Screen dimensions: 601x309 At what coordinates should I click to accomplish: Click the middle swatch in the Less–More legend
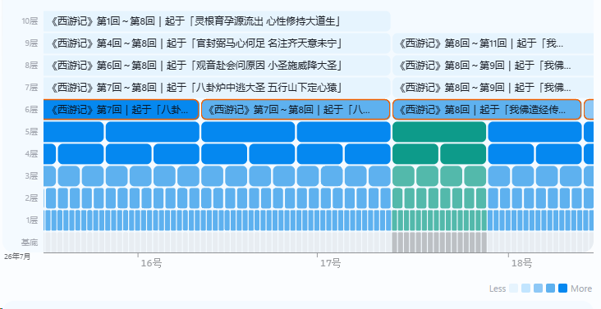538,289
